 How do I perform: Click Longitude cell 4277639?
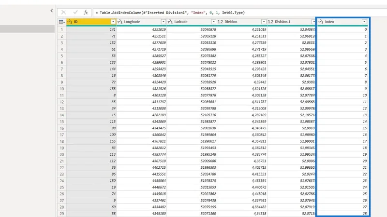[x=142, y=42]
